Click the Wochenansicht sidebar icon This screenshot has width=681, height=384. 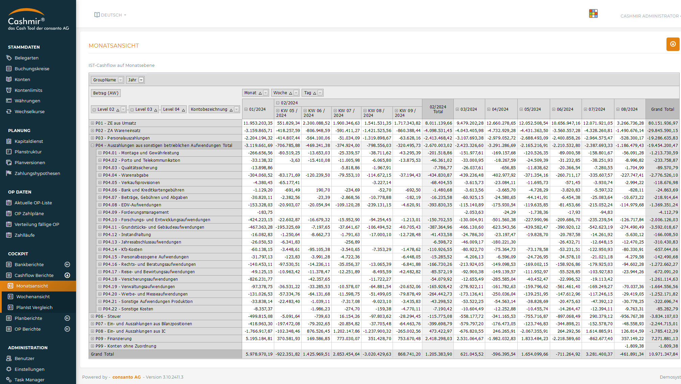(x=10, y=297)
